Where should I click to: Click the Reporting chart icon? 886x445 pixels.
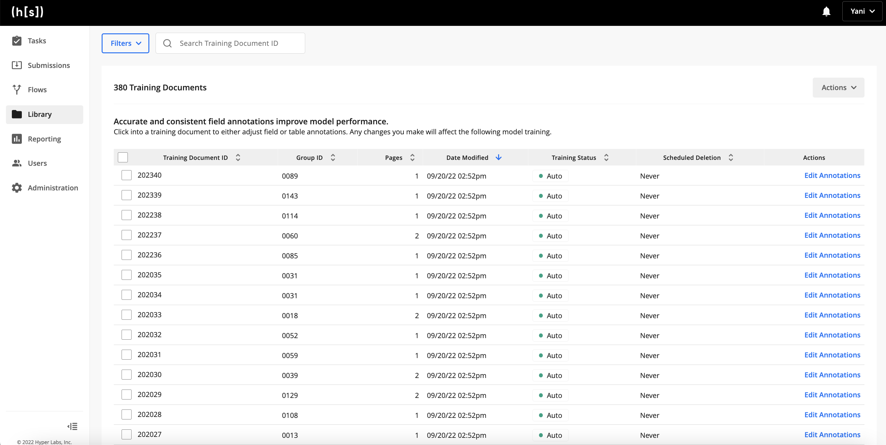coord(17,139)
